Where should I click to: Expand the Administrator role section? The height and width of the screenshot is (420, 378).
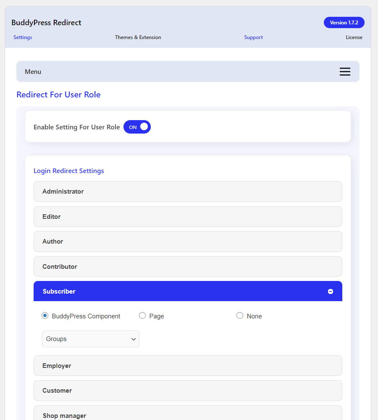click(x=188, y=192)
